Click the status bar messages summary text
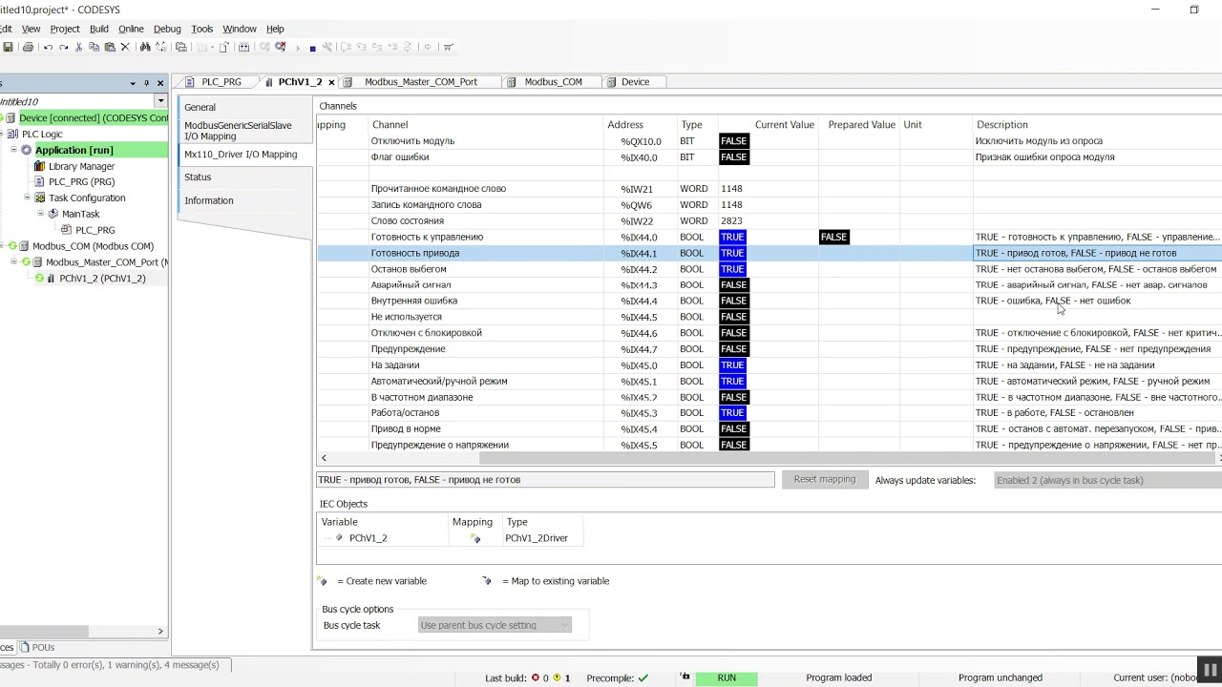This screenshot has height=687, width=1222. [x=110, y=665]
